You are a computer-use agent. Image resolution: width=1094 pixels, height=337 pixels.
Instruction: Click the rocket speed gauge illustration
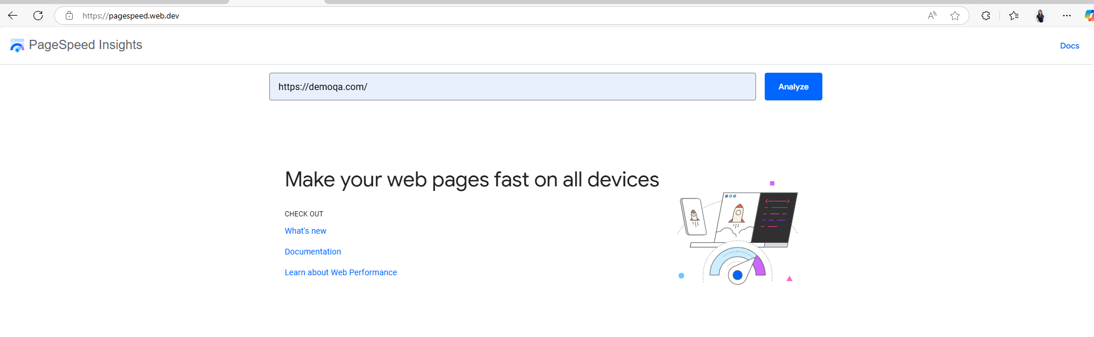pos(738,237)
